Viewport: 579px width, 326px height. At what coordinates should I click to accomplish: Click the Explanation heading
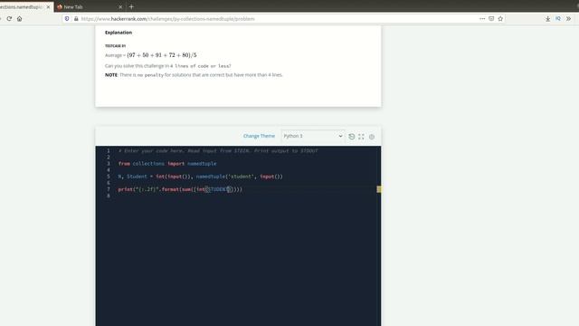click(119, 33)
